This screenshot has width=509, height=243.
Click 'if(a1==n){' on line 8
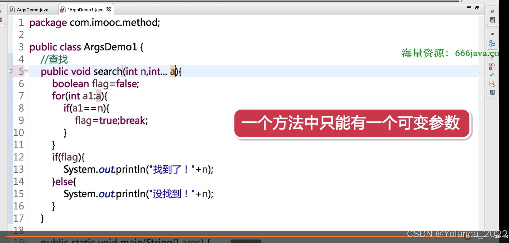pos(86,108)
